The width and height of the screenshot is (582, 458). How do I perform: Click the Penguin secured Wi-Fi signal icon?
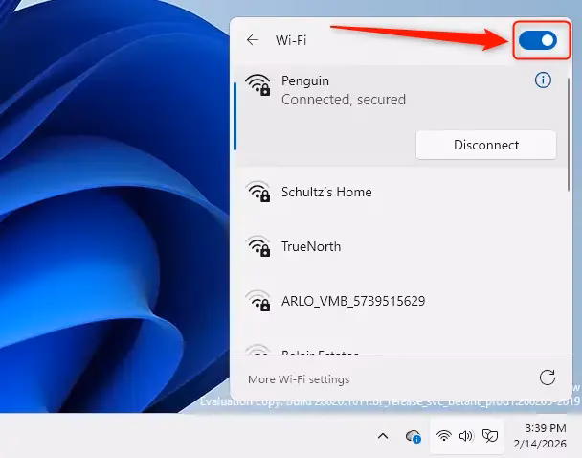click(257, 85)
